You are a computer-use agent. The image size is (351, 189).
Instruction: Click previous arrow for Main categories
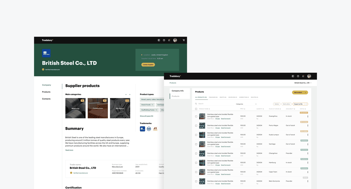point(126,95)
